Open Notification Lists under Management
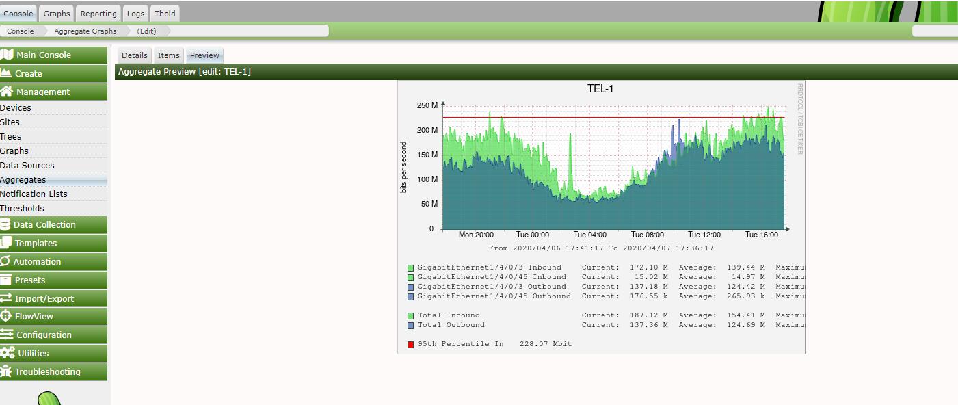 pyautogui.click(x=53, y=194)
